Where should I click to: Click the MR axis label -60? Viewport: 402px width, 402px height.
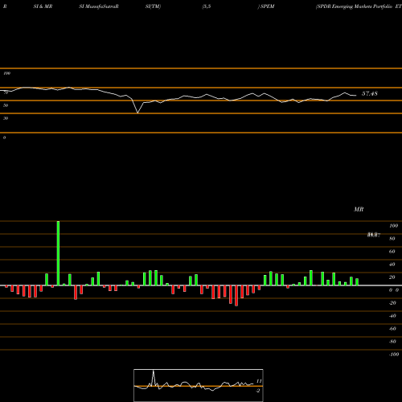point(392,329)
